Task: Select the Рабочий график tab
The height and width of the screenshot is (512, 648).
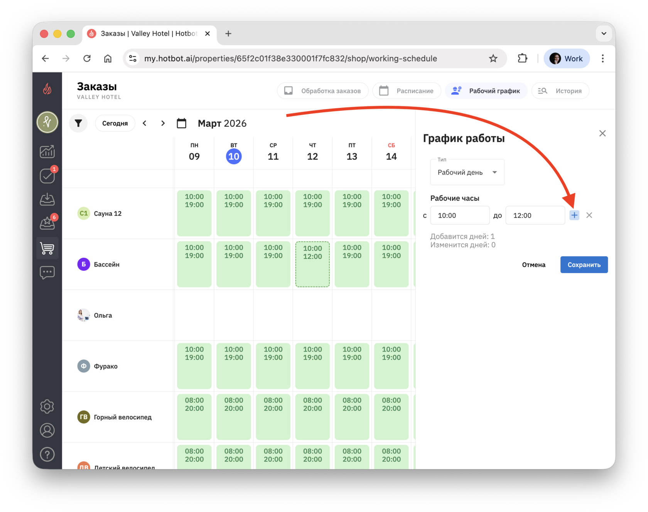Action: [x=486, y=91]
